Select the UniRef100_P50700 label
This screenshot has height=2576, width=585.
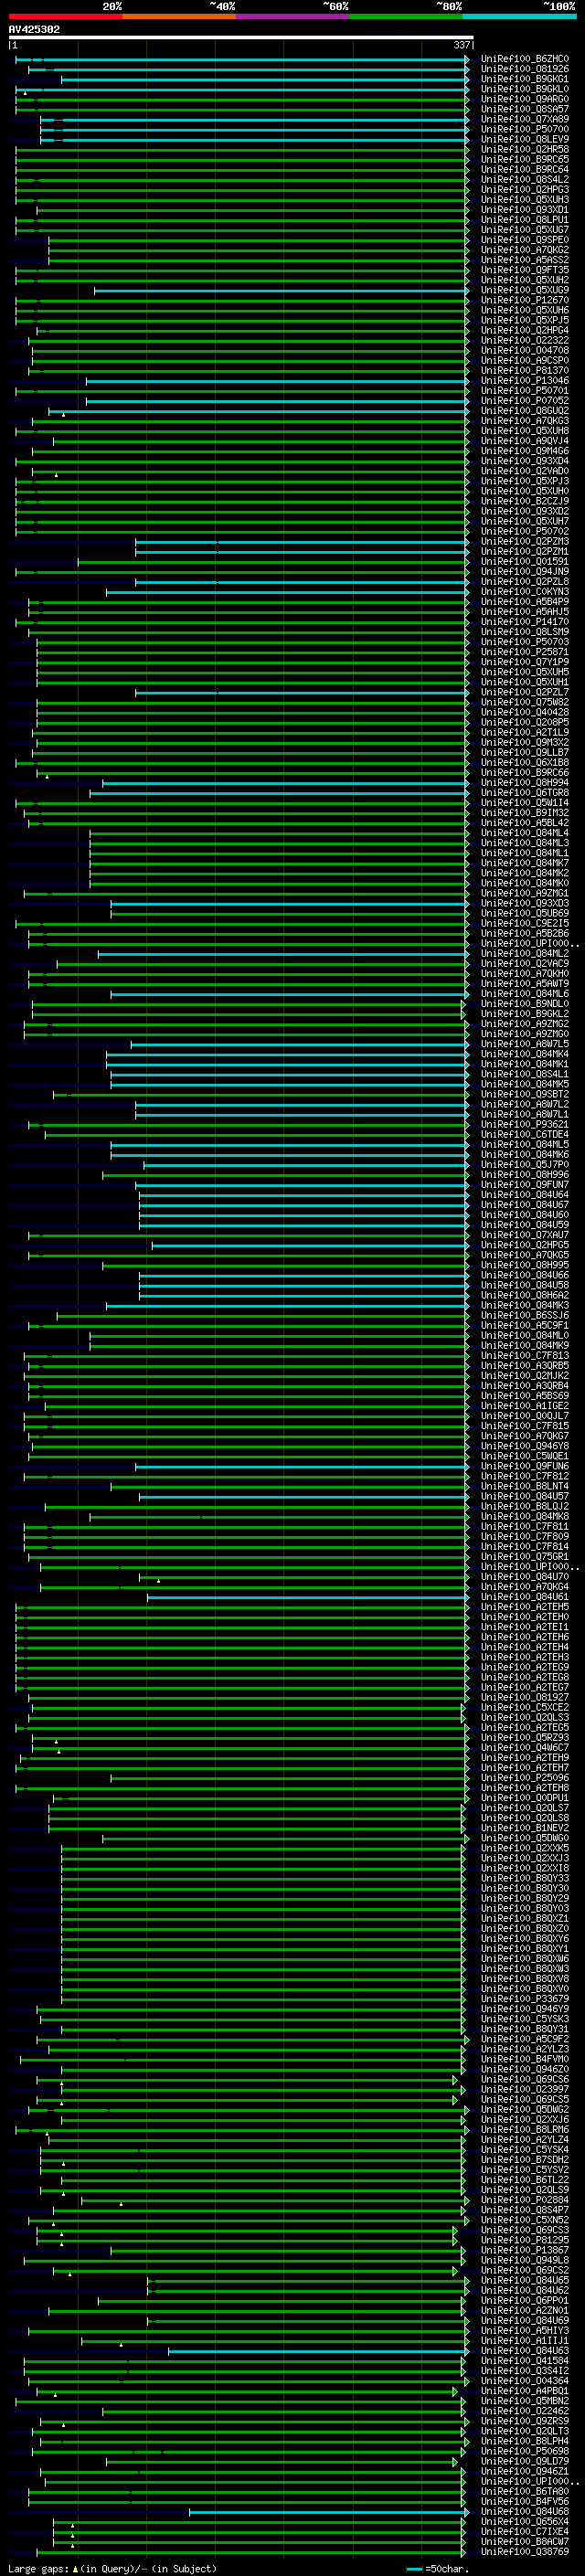tap(524, 129)
